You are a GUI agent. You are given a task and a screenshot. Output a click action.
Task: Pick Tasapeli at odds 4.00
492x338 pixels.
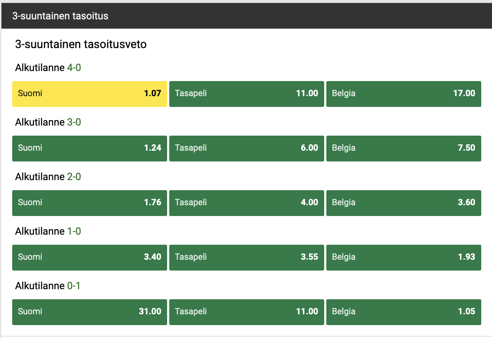tap(247, 203)
